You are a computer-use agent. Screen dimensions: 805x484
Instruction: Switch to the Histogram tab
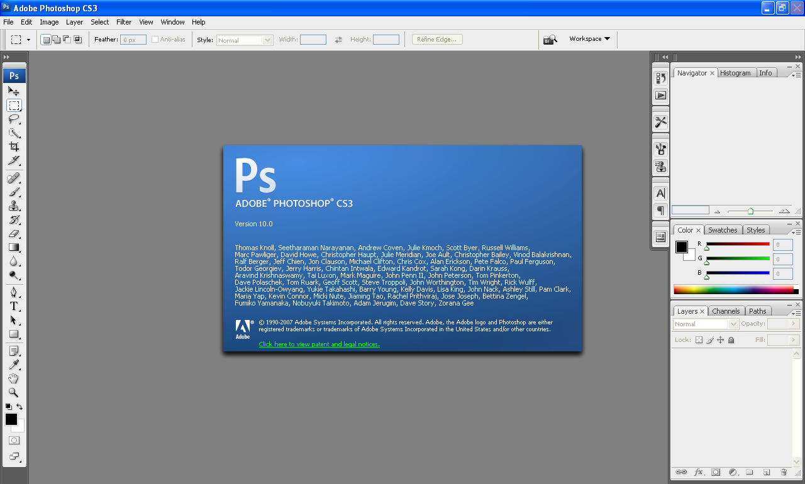pos(735,73)
